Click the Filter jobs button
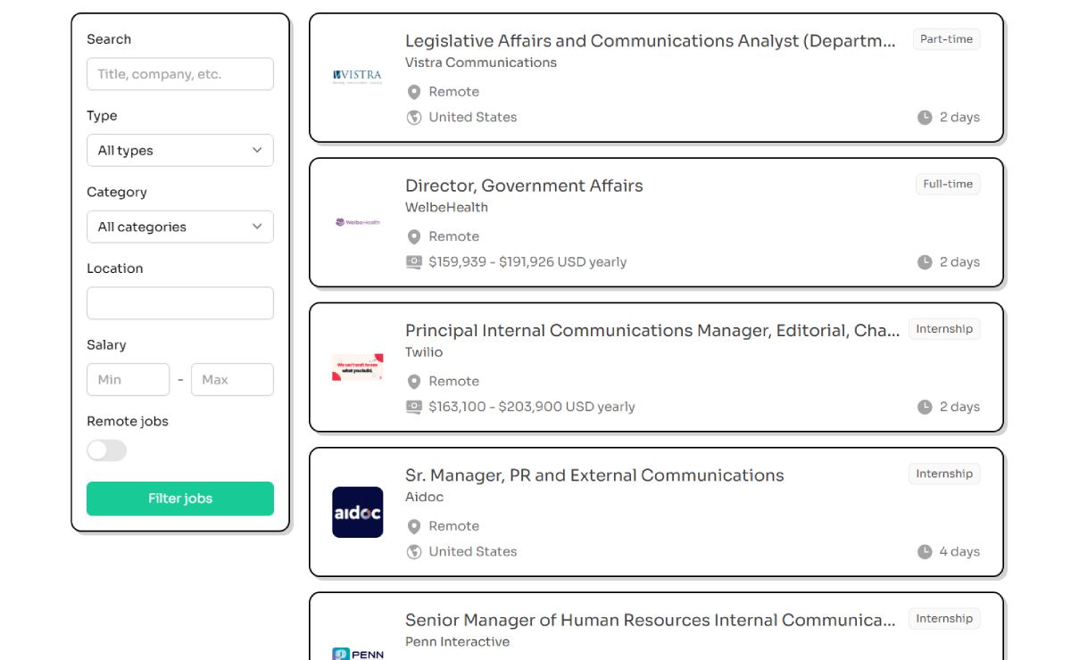Image resolution: width=1071 pixels, height=660 pixels. click(180, 499)
